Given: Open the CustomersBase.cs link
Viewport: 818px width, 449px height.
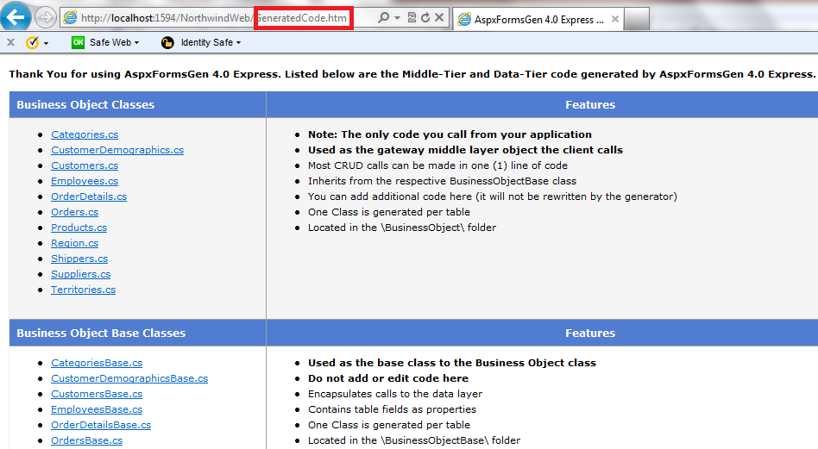Looking at the screenshot, I should (97, 395).
